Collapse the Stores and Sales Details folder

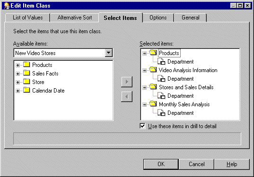tap(144, 88)
